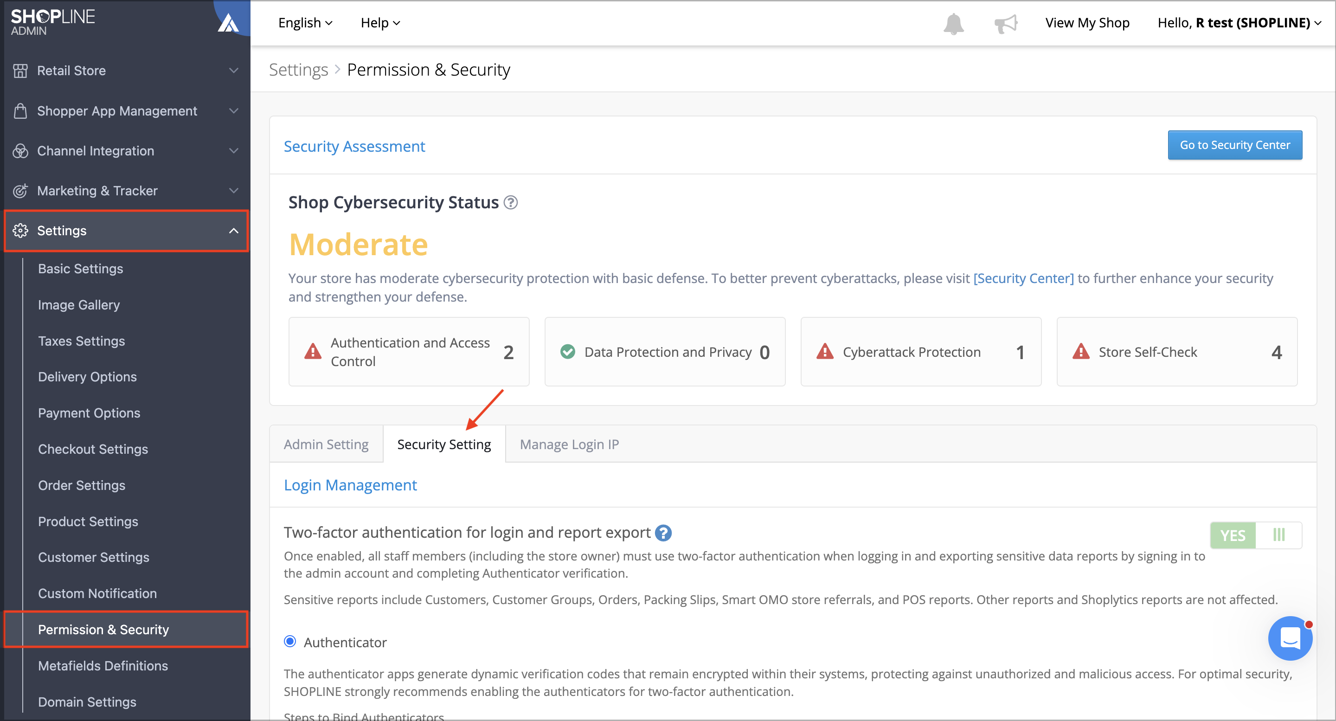Click warning icon on Cyberattack Protection card
Image resolution: width=1336 pixels, height=721 pixels.
pyautogui.click(x=825, y=352)
